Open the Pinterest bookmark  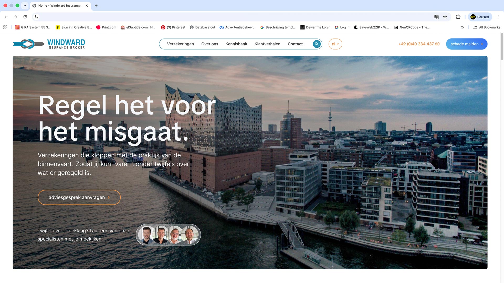[173, 27]
